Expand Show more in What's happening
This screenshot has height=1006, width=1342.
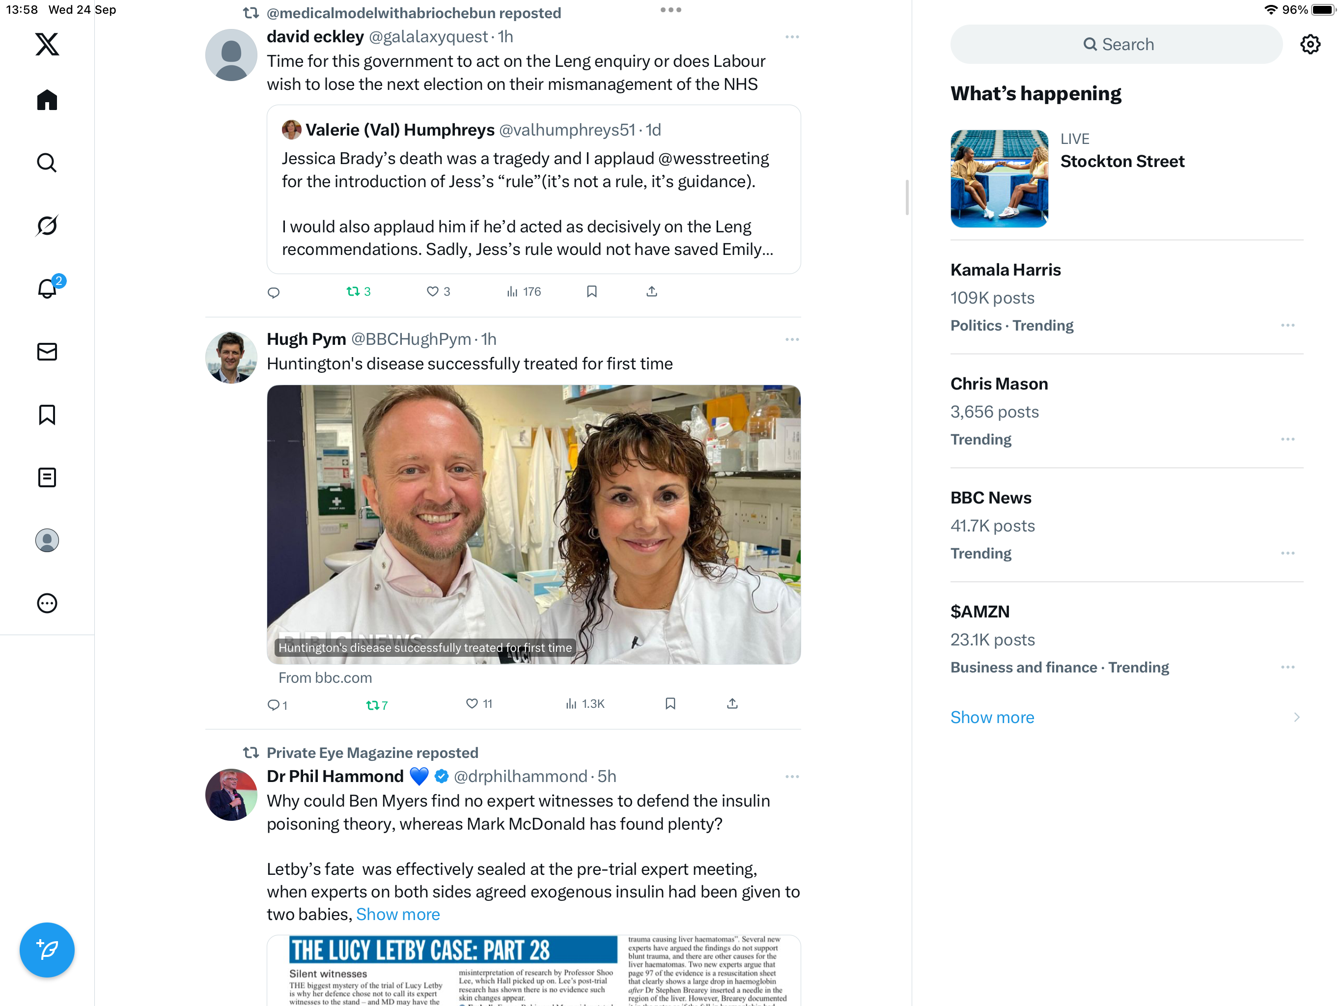992,717
